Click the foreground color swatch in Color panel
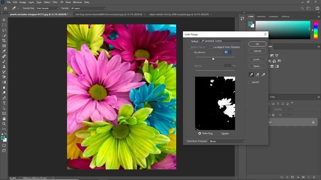321x180 pixels. pyautogui.click(x=250, y=23)
